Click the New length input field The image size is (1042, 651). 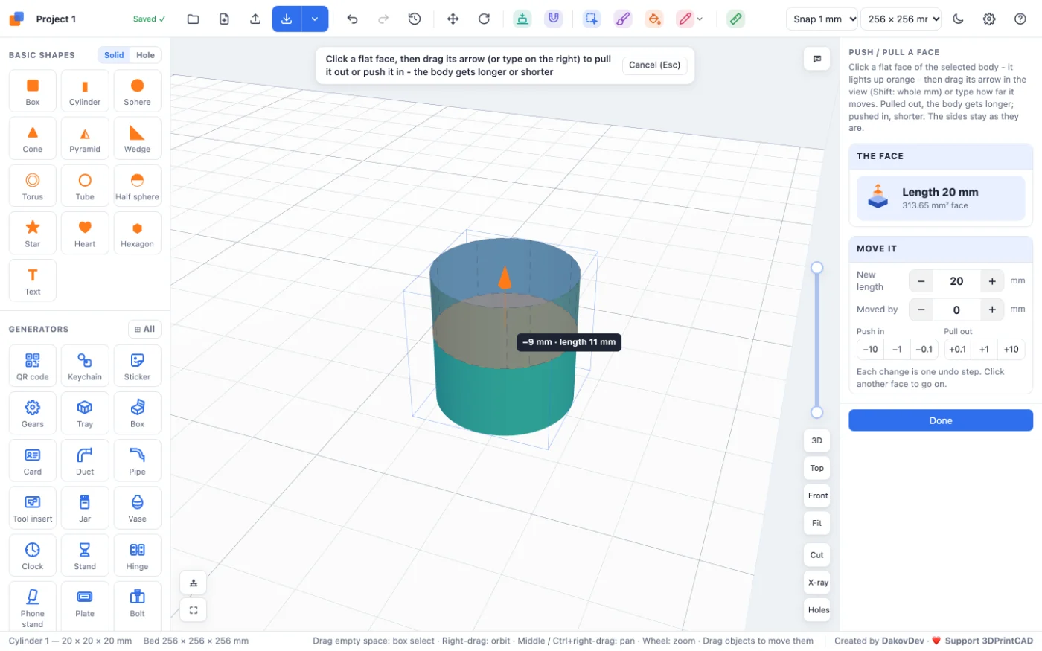(x=956, y=281)
